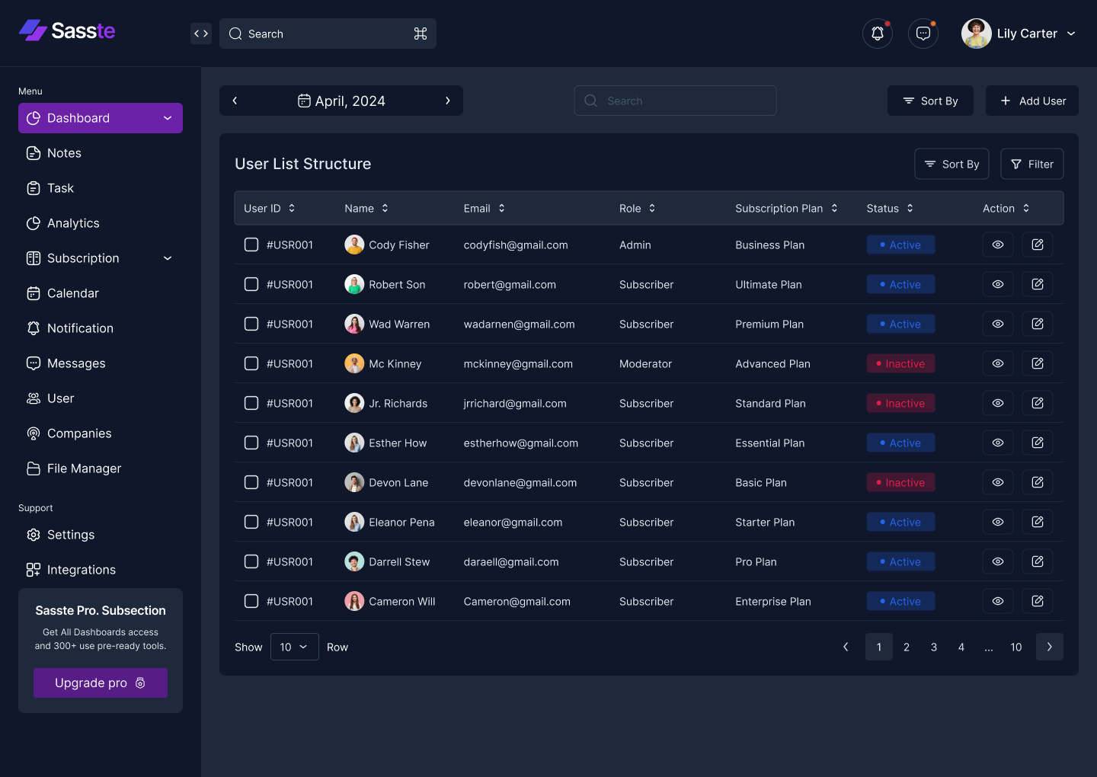The width and height of the screenshot is (1097, 777).
Task: Edit Wad Warren's user record
Action: [x=1038, y=324]
